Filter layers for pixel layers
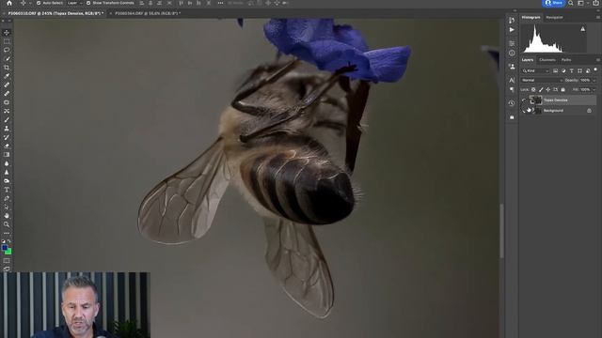This screenshot has width=602, height=338. [556, 71]
